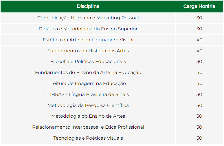The image size is (224, 146).
Task: Click Leitura de Imagem na Educação
Action: [x=88, y=84]
